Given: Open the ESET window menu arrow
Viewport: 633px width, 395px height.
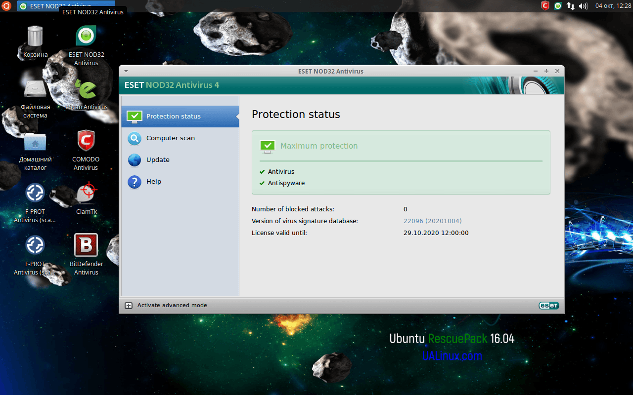Looking at the screenshot, I should [x=126, y=71].
